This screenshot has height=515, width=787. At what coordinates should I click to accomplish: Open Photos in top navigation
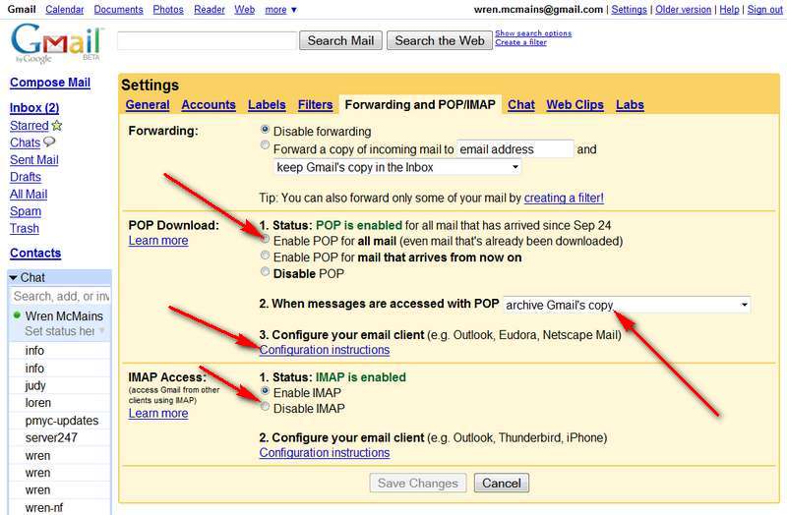[168, 10]
